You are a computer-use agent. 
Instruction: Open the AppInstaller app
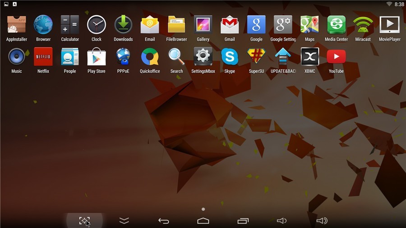17,25
